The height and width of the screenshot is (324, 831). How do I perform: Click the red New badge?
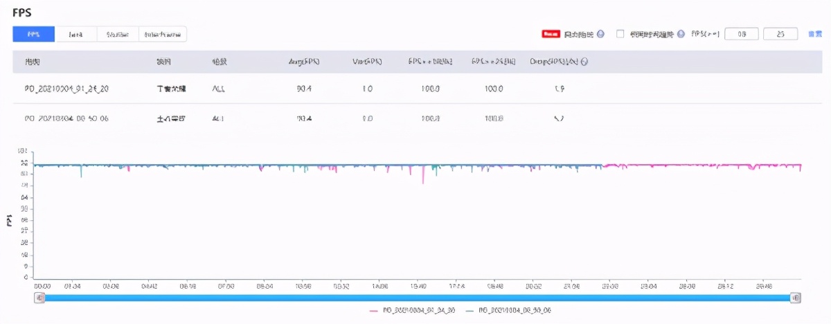551,34
